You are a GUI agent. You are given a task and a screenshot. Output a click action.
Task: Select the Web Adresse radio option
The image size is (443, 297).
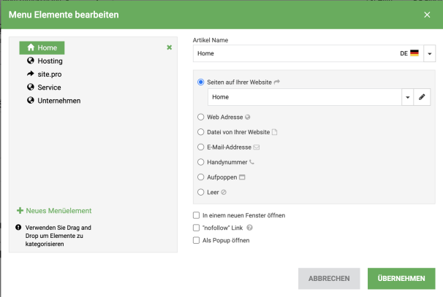(x=201, y=117)
